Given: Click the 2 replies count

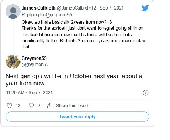Looking at the screenshot, I should point(39,106).
